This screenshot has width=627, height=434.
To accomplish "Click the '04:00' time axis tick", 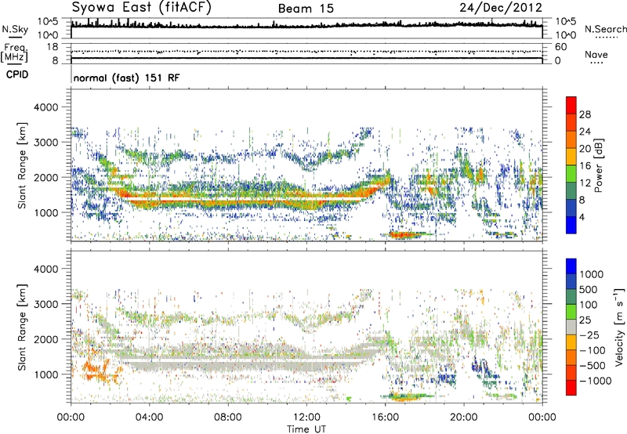I will [x=149, y=418].
